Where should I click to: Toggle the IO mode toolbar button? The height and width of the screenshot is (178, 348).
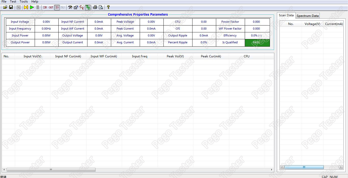57,7
